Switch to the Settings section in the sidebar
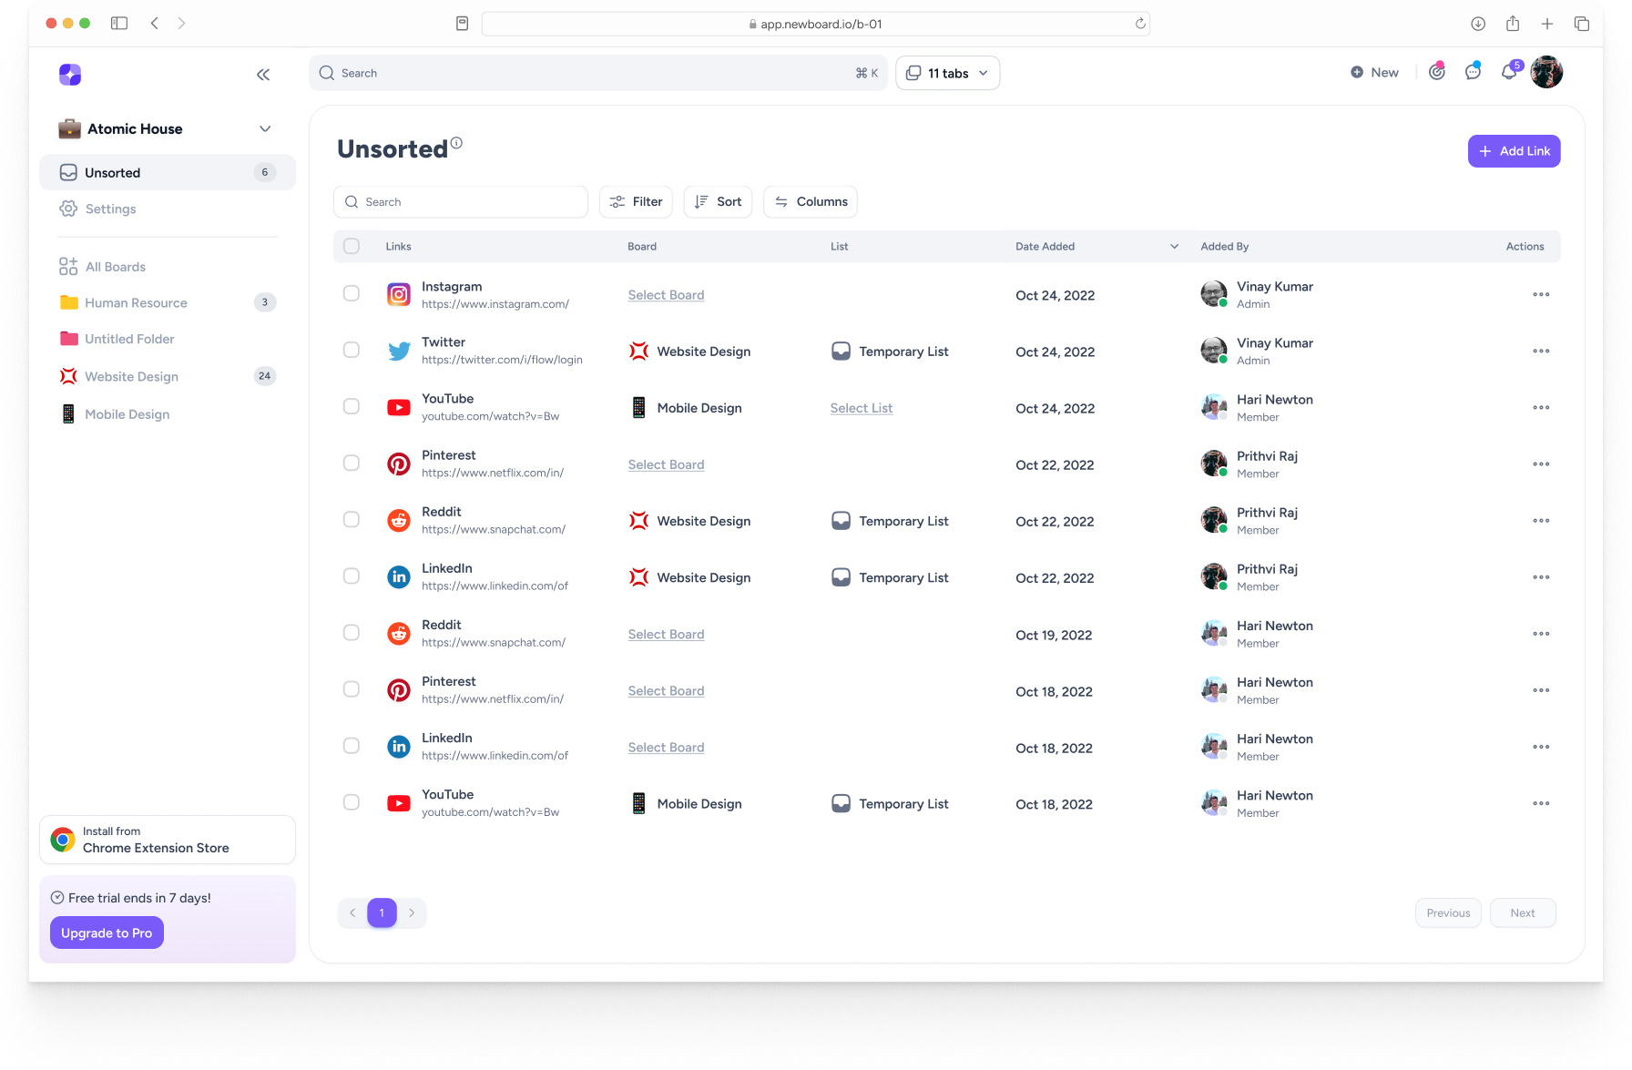 109,209
